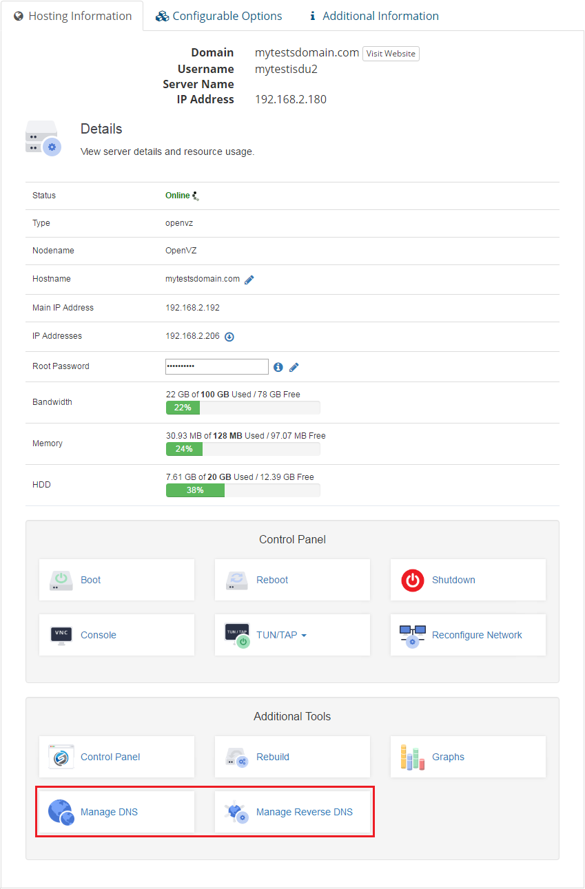Screen dimensions: 585x889
Task: Open the Manage DNS link
Action: (109, 812)
